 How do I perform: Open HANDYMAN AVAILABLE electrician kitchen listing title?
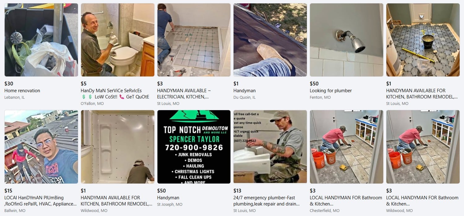click(184, 94)
